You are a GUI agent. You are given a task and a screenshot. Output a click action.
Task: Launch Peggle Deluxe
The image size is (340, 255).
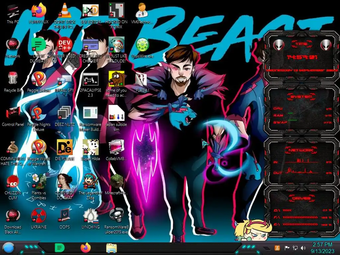39,82
